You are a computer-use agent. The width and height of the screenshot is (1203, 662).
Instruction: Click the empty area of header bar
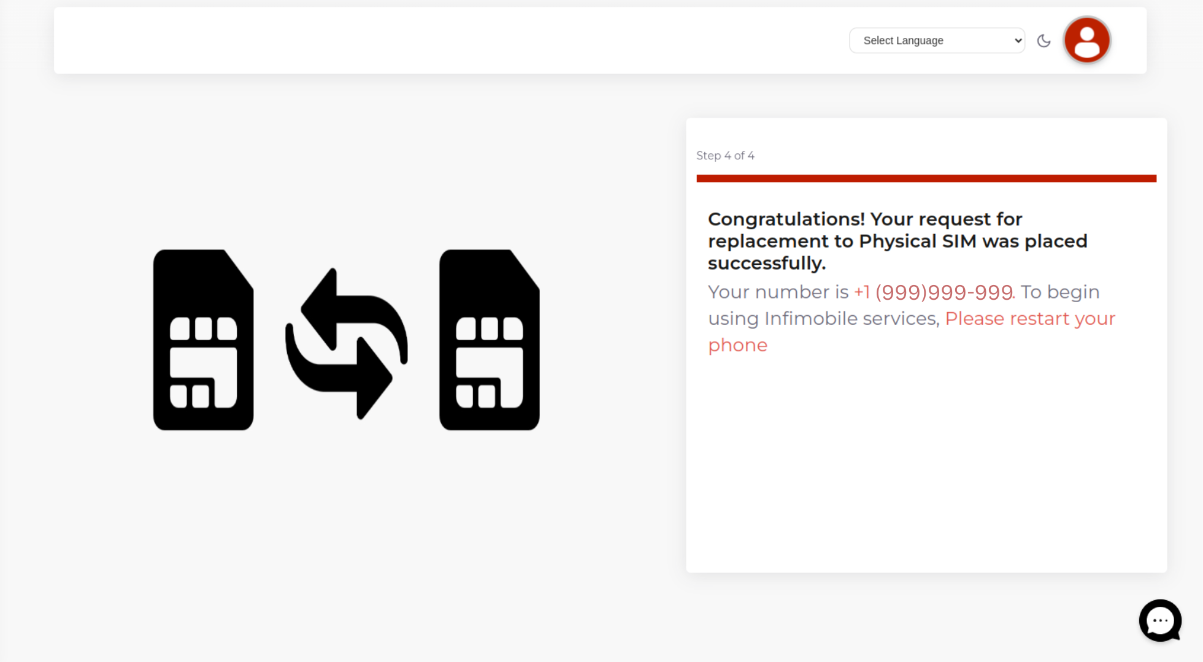click(429, 40)
